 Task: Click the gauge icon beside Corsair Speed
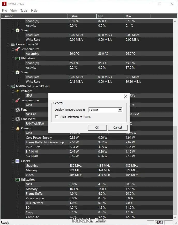pyautogui.click(x=18, y=72)
